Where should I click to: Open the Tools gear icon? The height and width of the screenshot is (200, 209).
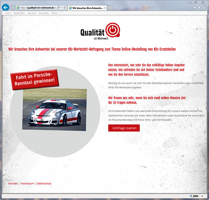[204, 7]
